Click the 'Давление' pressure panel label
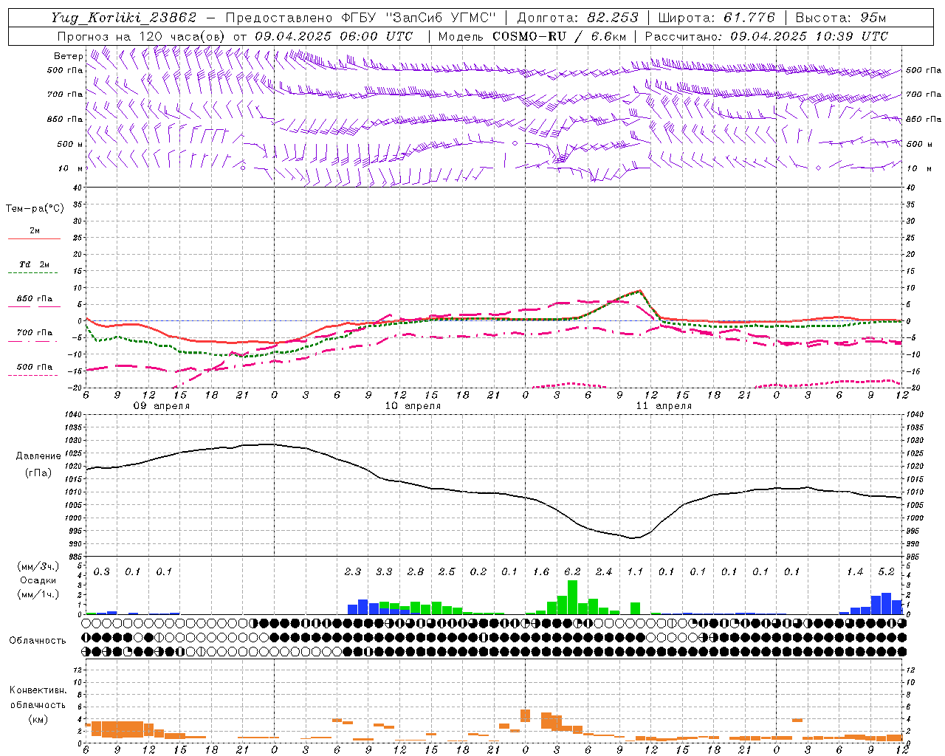945x756 pixels. (x=37, y=456)
